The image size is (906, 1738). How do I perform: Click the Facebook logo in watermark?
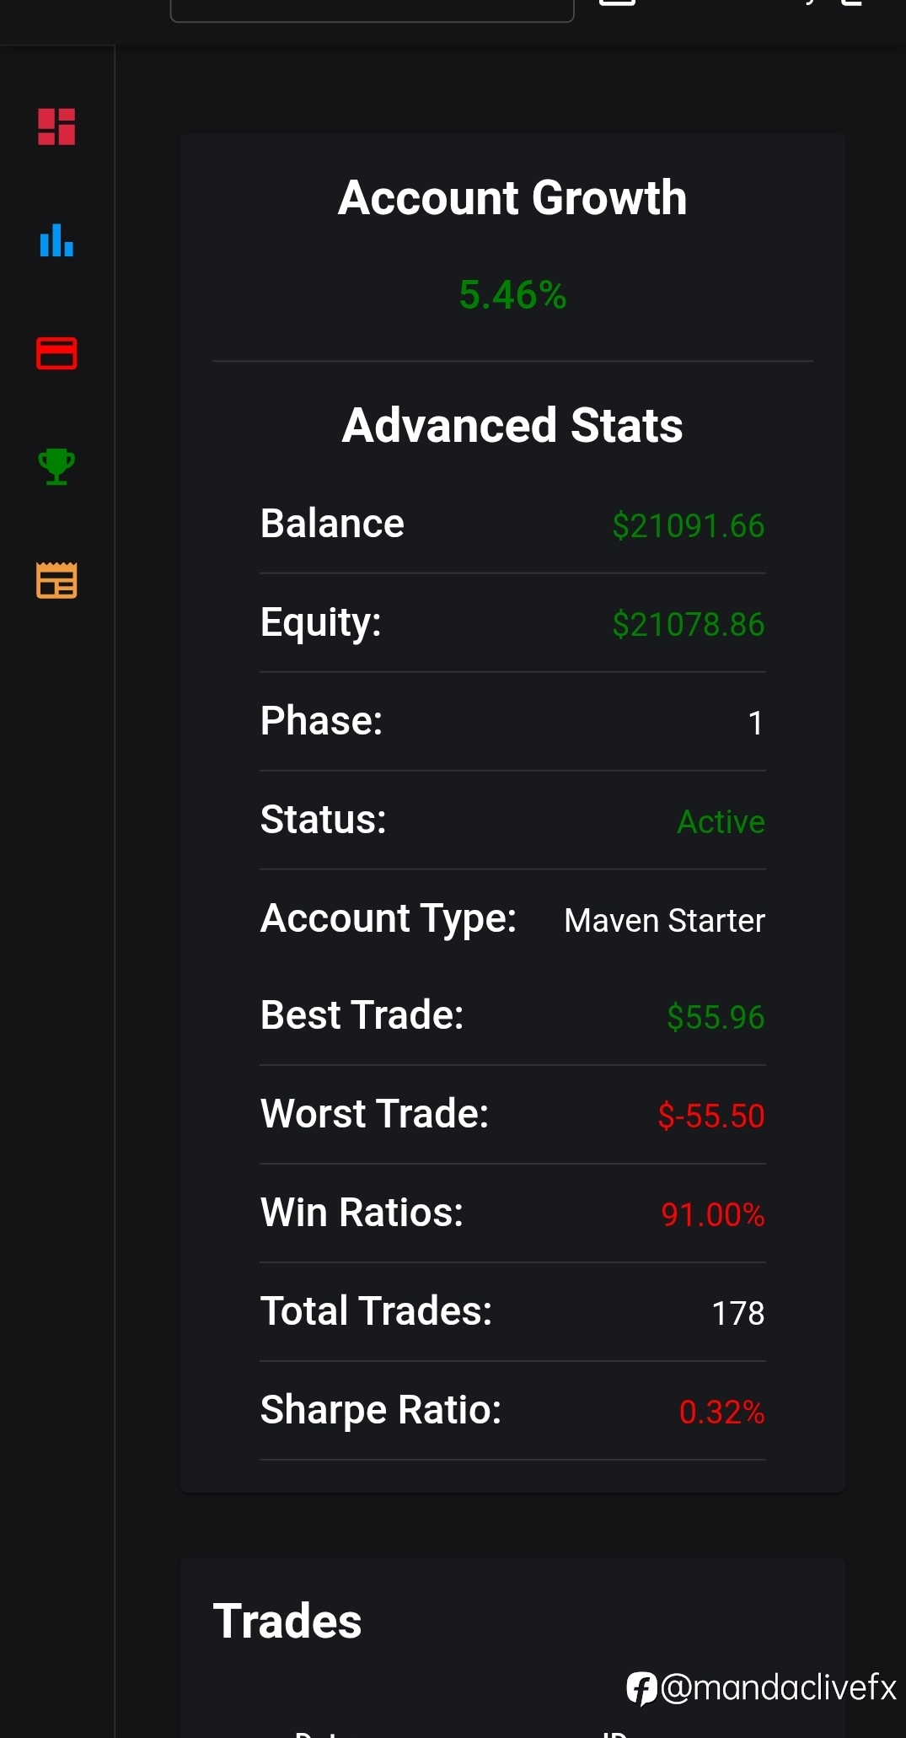click(641, 1688)
